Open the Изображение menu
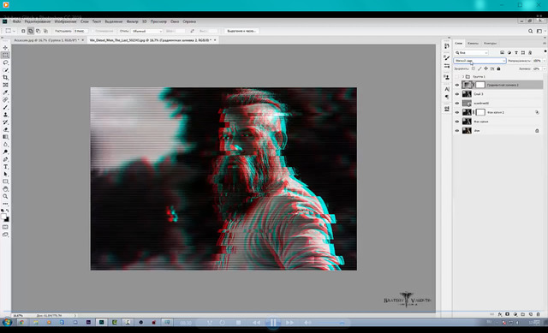This screenshot has height=333, width=548. pyautogui.click(x=65, y=21)
